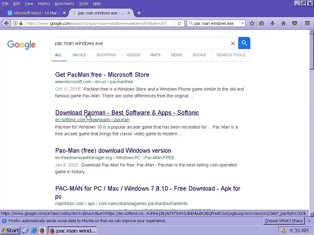Switch to MAPS results
The image size is (314, 235).
coord(155,55)
